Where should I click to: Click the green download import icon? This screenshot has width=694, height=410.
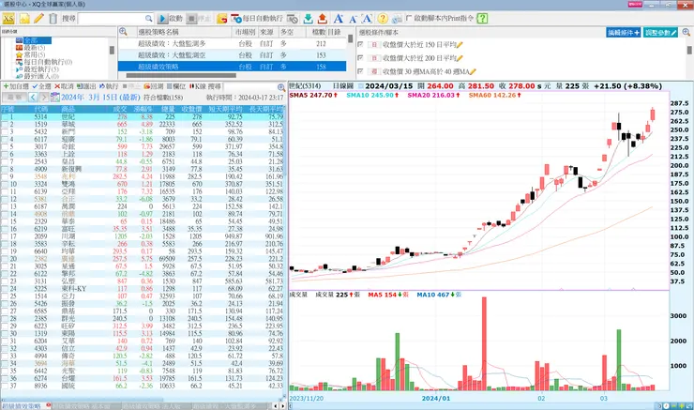point(308,19)
